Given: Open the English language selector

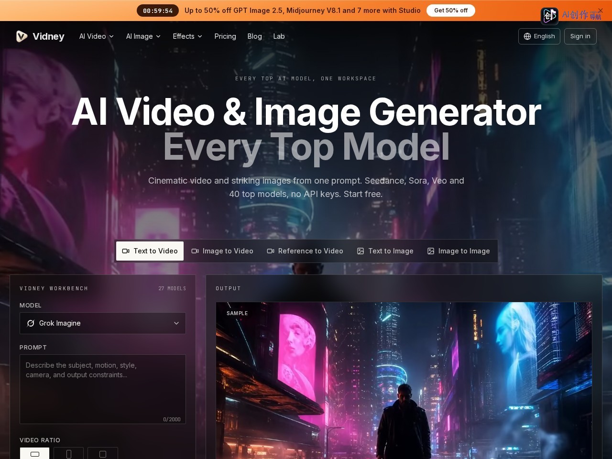Looking at the screenshot, I should tap(539, 36).
